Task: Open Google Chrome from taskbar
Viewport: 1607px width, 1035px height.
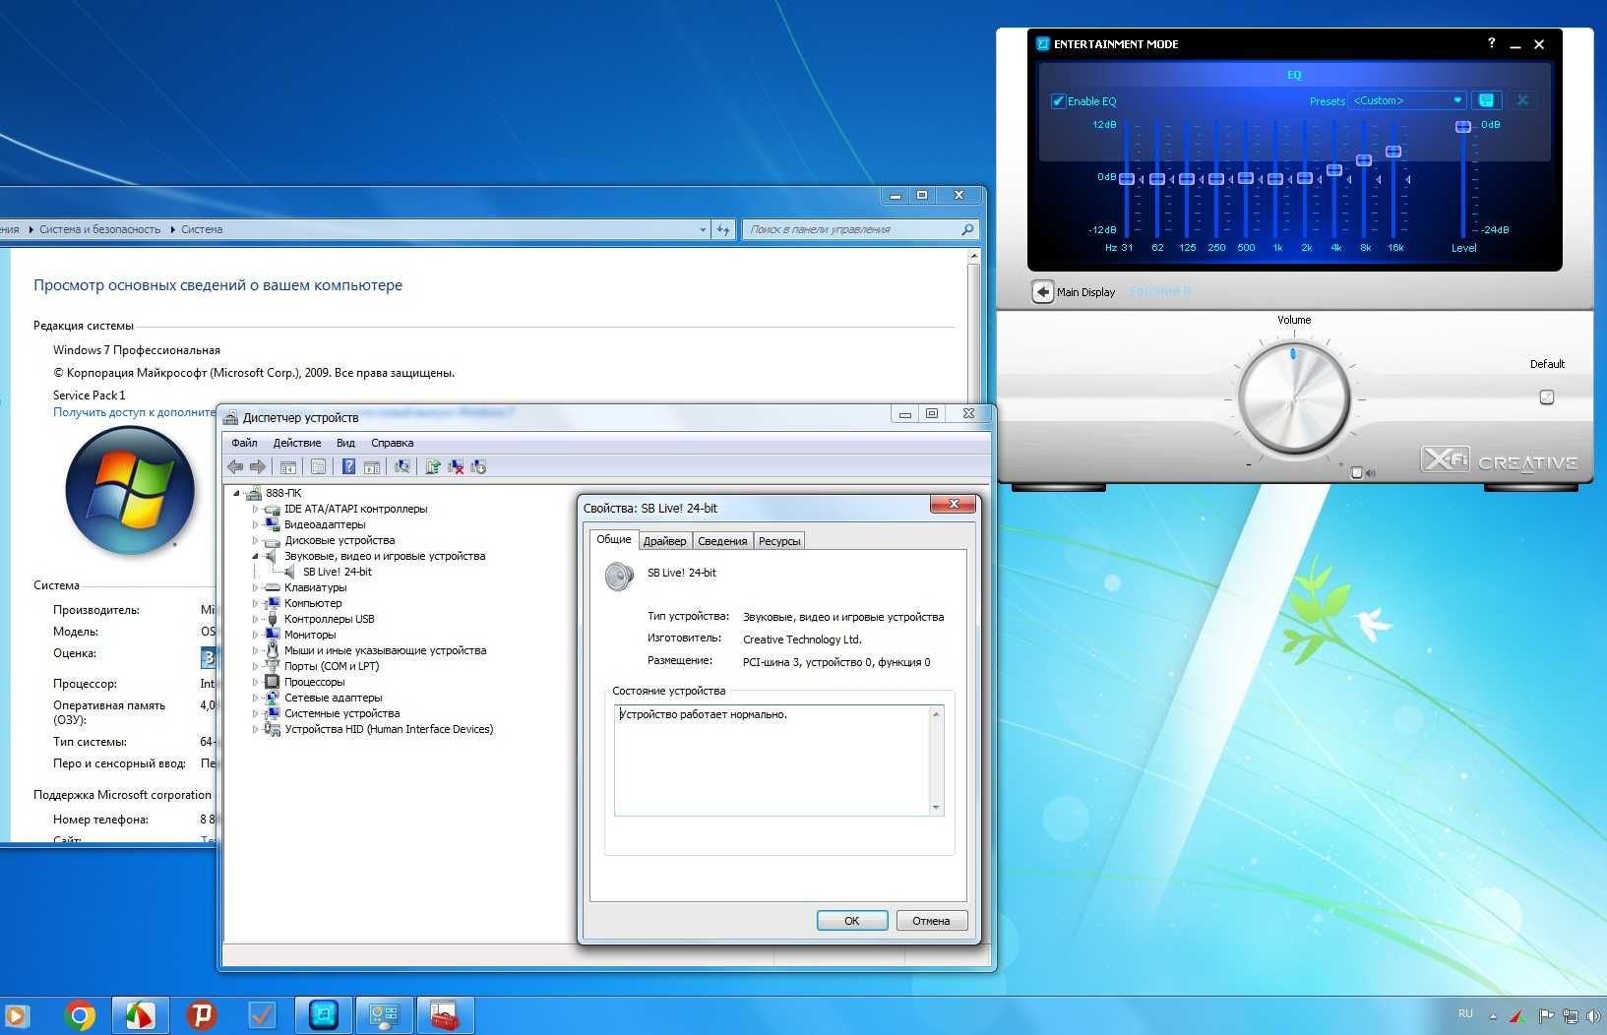Action: [80, 1015]
